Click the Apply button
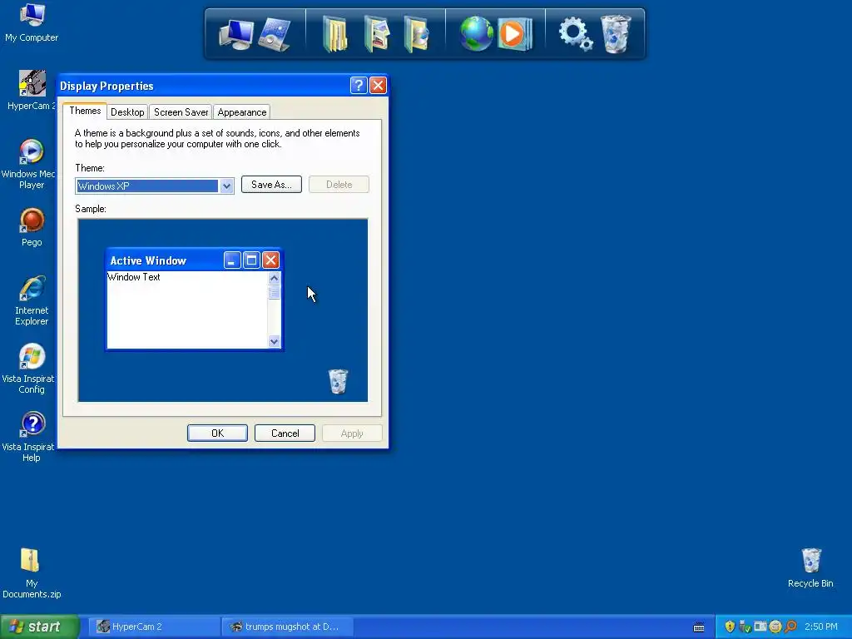The height and width of the screenshot is (639, 852). click(352, 433)
